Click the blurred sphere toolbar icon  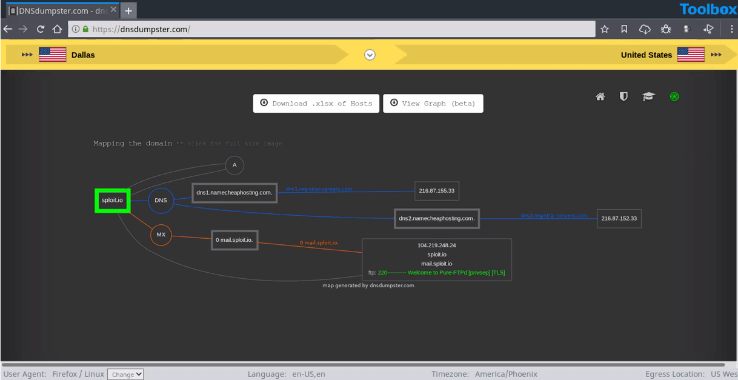coord(686,29)
